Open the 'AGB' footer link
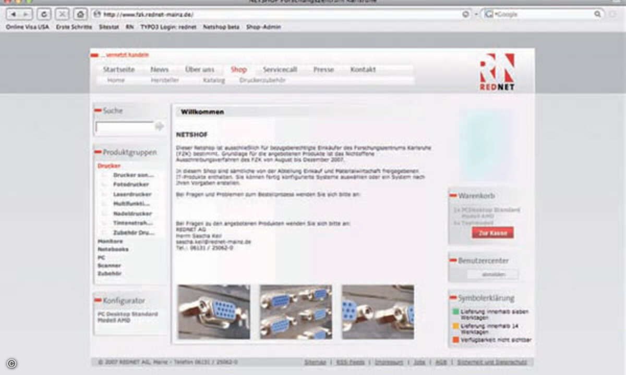 click(441, 362)
